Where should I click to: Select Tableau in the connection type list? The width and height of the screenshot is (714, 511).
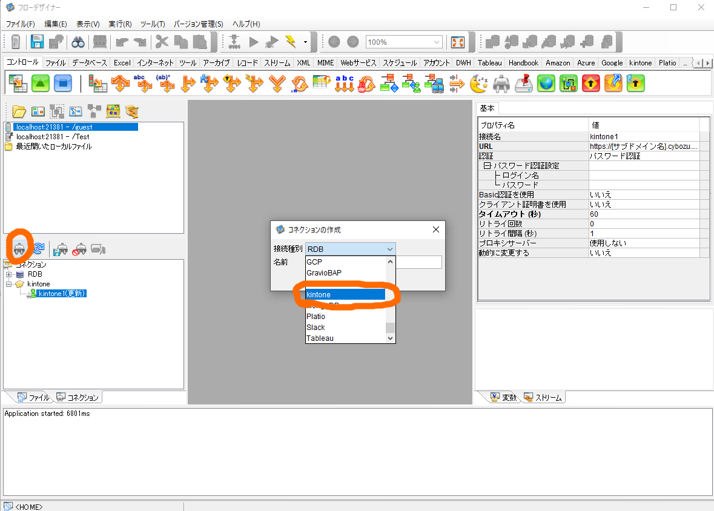345,338
